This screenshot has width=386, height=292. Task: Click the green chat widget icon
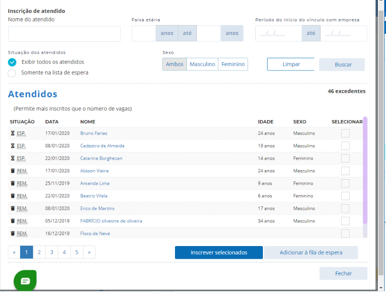click(x=25, y=281)
